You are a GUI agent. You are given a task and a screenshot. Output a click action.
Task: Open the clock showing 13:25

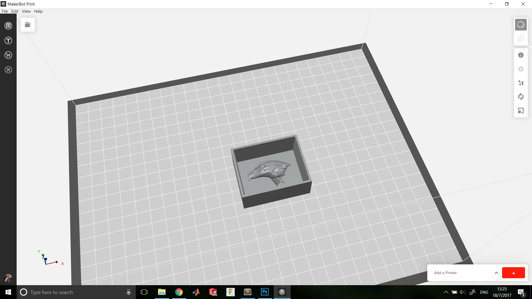(502, 292)
